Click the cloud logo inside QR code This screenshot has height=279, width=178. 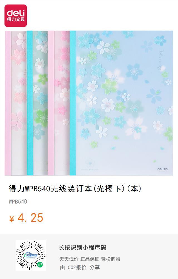(x=31, y=255)
